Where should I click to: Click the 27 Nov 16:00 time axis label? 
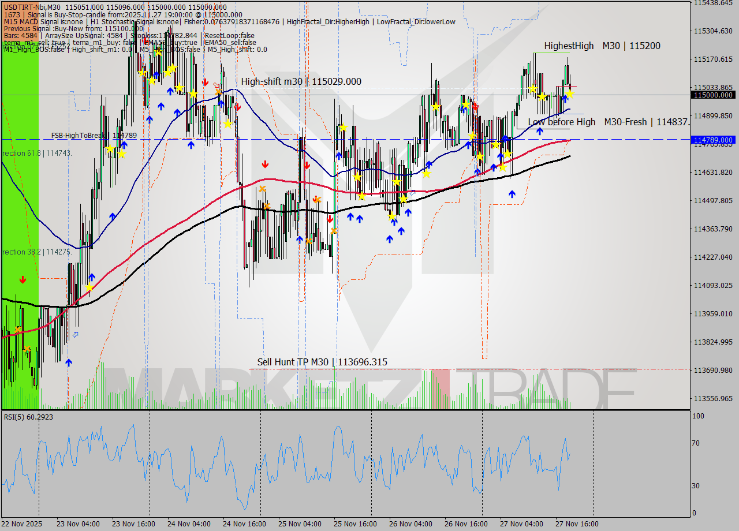[576, 524]
